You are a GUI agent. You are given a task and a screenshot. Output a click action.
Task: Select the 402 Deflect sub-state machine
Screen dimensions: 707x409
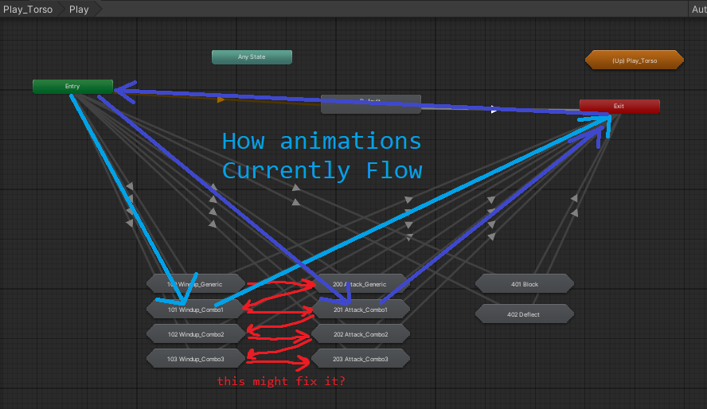(x=525, y=314)
